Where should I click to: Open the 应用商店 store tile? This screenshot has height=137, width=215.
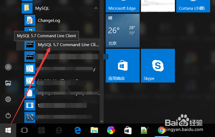coord(123,66)
